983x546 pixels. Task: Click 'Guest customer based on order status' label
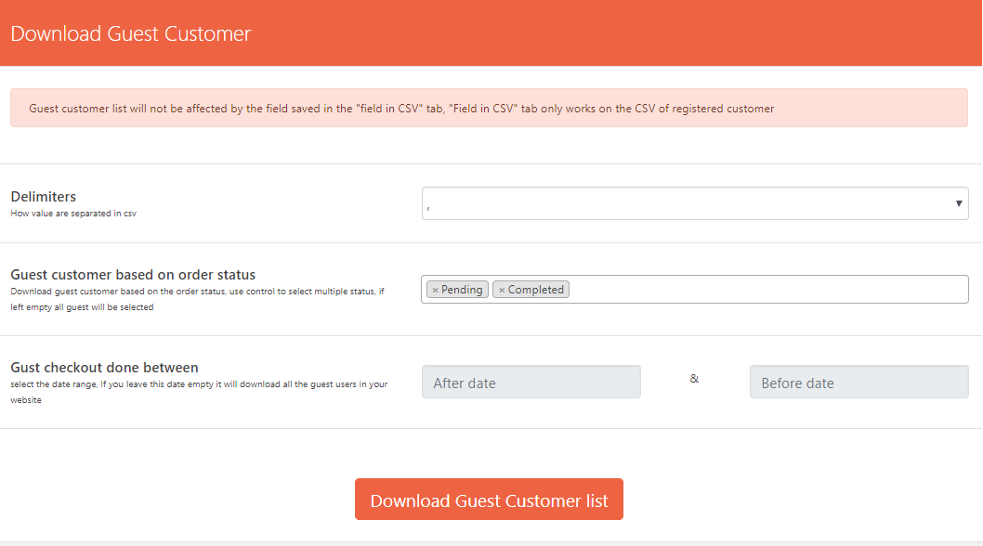[x=133, y=274]
